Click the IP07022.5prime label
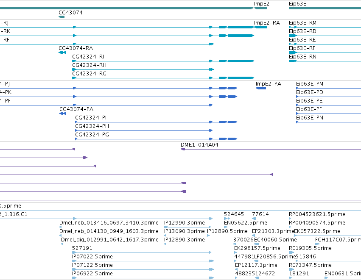The image size is (361, 280). [x=92, y=257]
